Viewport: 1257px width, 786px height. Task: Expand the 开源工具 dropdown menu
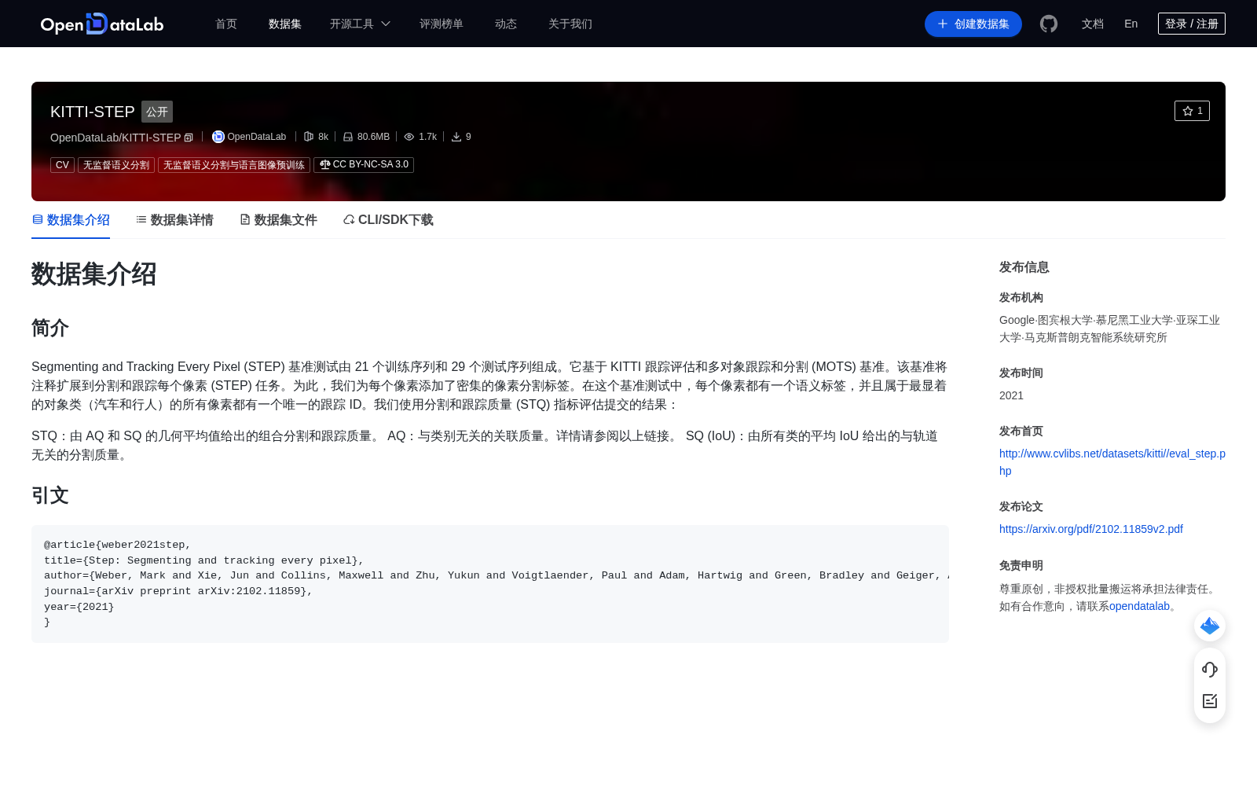click(x=360, y=24)
